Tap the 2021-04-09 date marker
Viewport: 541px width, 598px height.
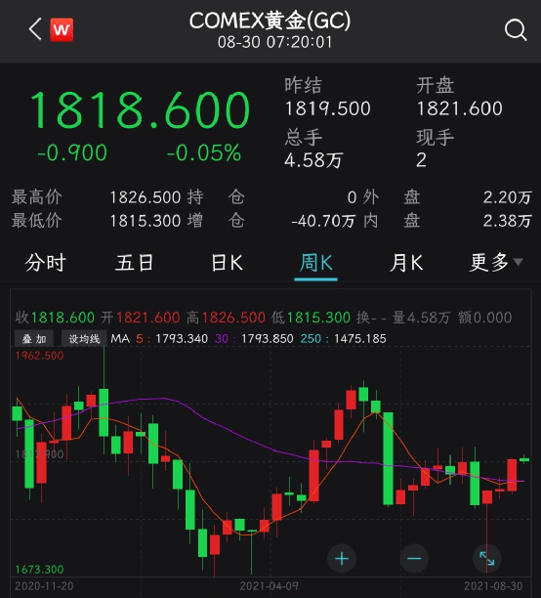269,586
